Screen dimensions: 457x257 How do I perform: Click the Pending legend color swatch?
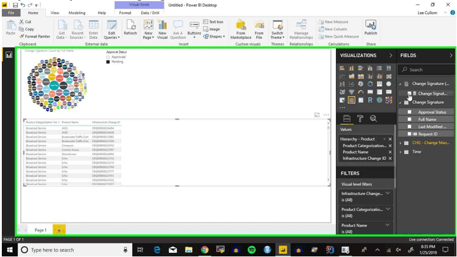point(108,62)
